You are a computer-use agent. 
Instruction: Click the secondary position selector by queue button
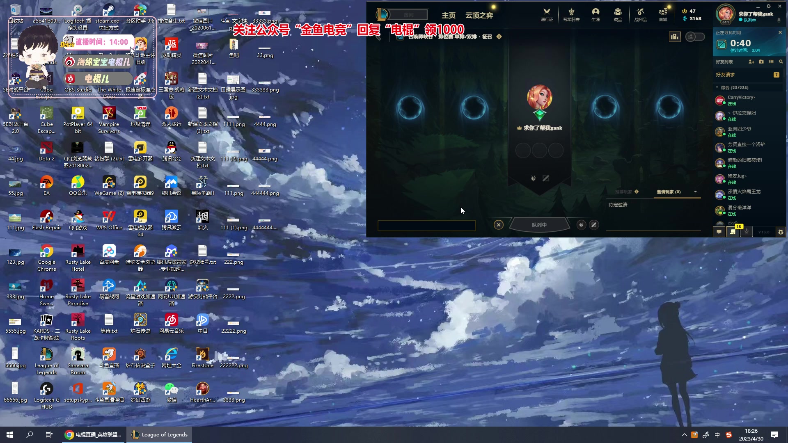coord(594,225)
